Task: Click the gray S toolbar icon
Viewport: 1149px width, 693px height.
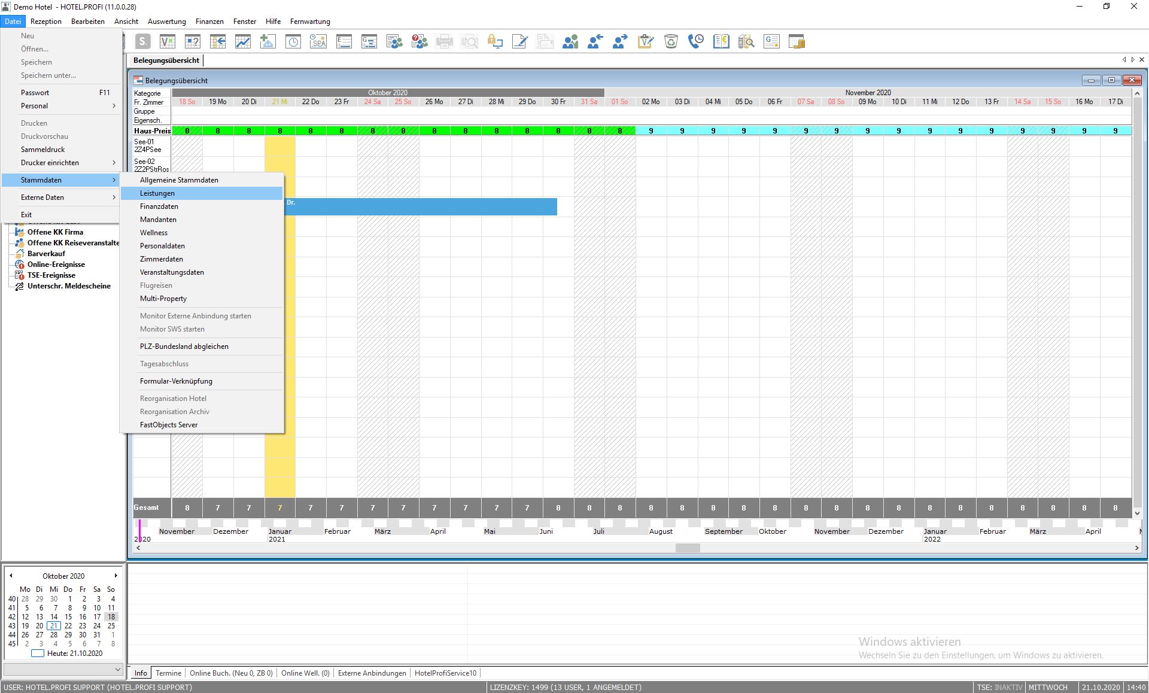Action: point(142,41)
